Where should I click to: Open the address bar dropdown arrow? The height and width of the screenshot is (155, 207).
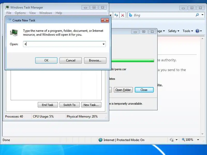[x=111, y=15]
